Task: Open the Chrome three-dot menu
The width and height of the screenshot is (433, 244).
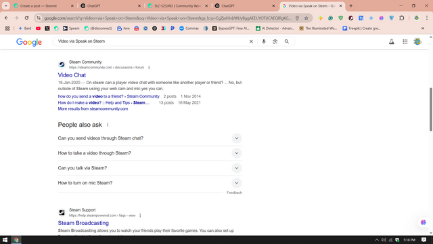Action: 427,18
